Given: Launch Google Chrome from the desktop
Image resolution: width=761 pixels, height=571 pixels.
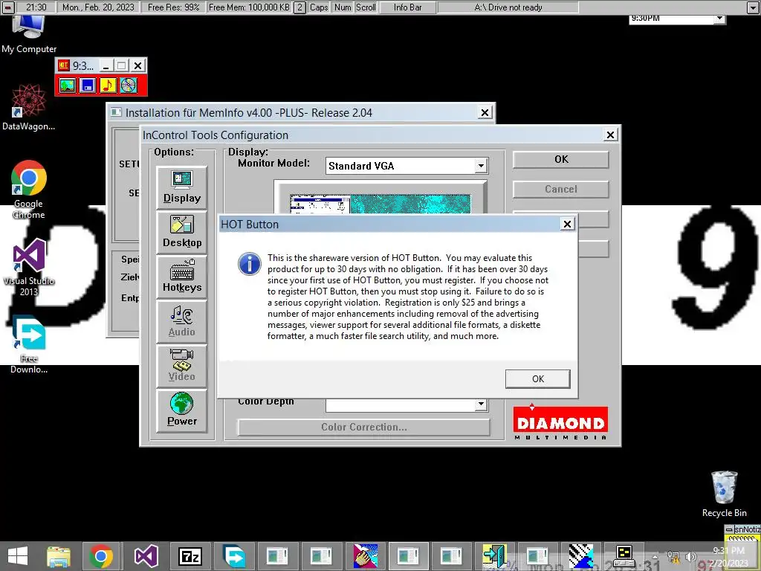Looking at the screenshot, I should [29, 190].
